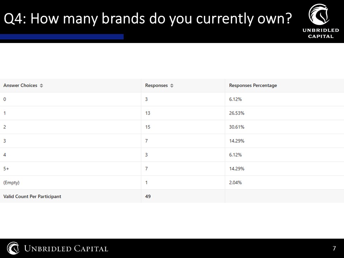Screen dimensions: 344x258
Task: Select the 30.61% percentage cell
Action: 237,127
